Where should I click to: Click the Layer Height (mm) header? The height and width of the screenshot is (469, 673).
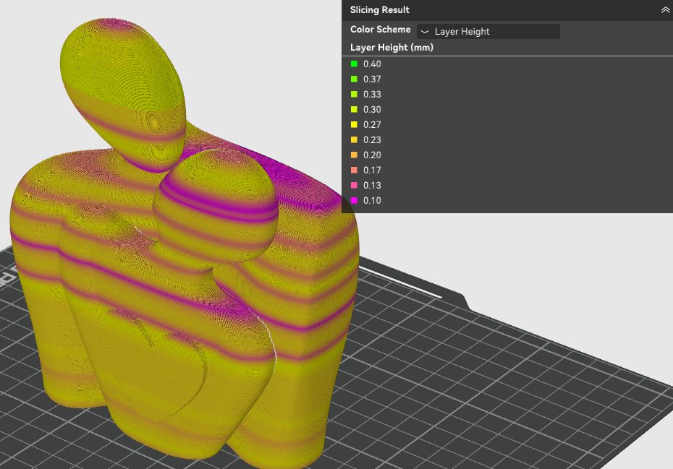click(x=391, y=48)
